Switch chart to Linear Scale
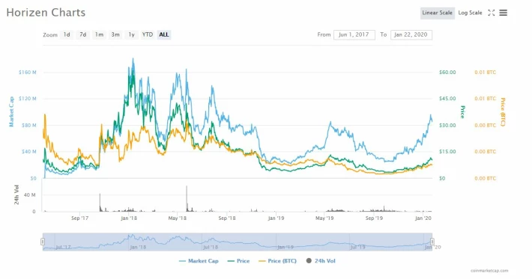The width and height of the screenshot is (532, 279). pos(438,13)
